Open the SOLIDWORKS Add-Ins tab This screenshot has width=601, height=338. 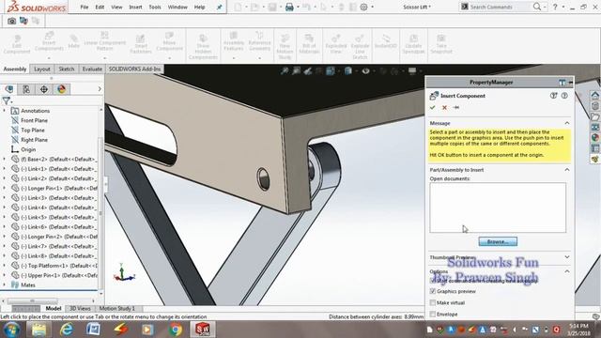point(134,69)
